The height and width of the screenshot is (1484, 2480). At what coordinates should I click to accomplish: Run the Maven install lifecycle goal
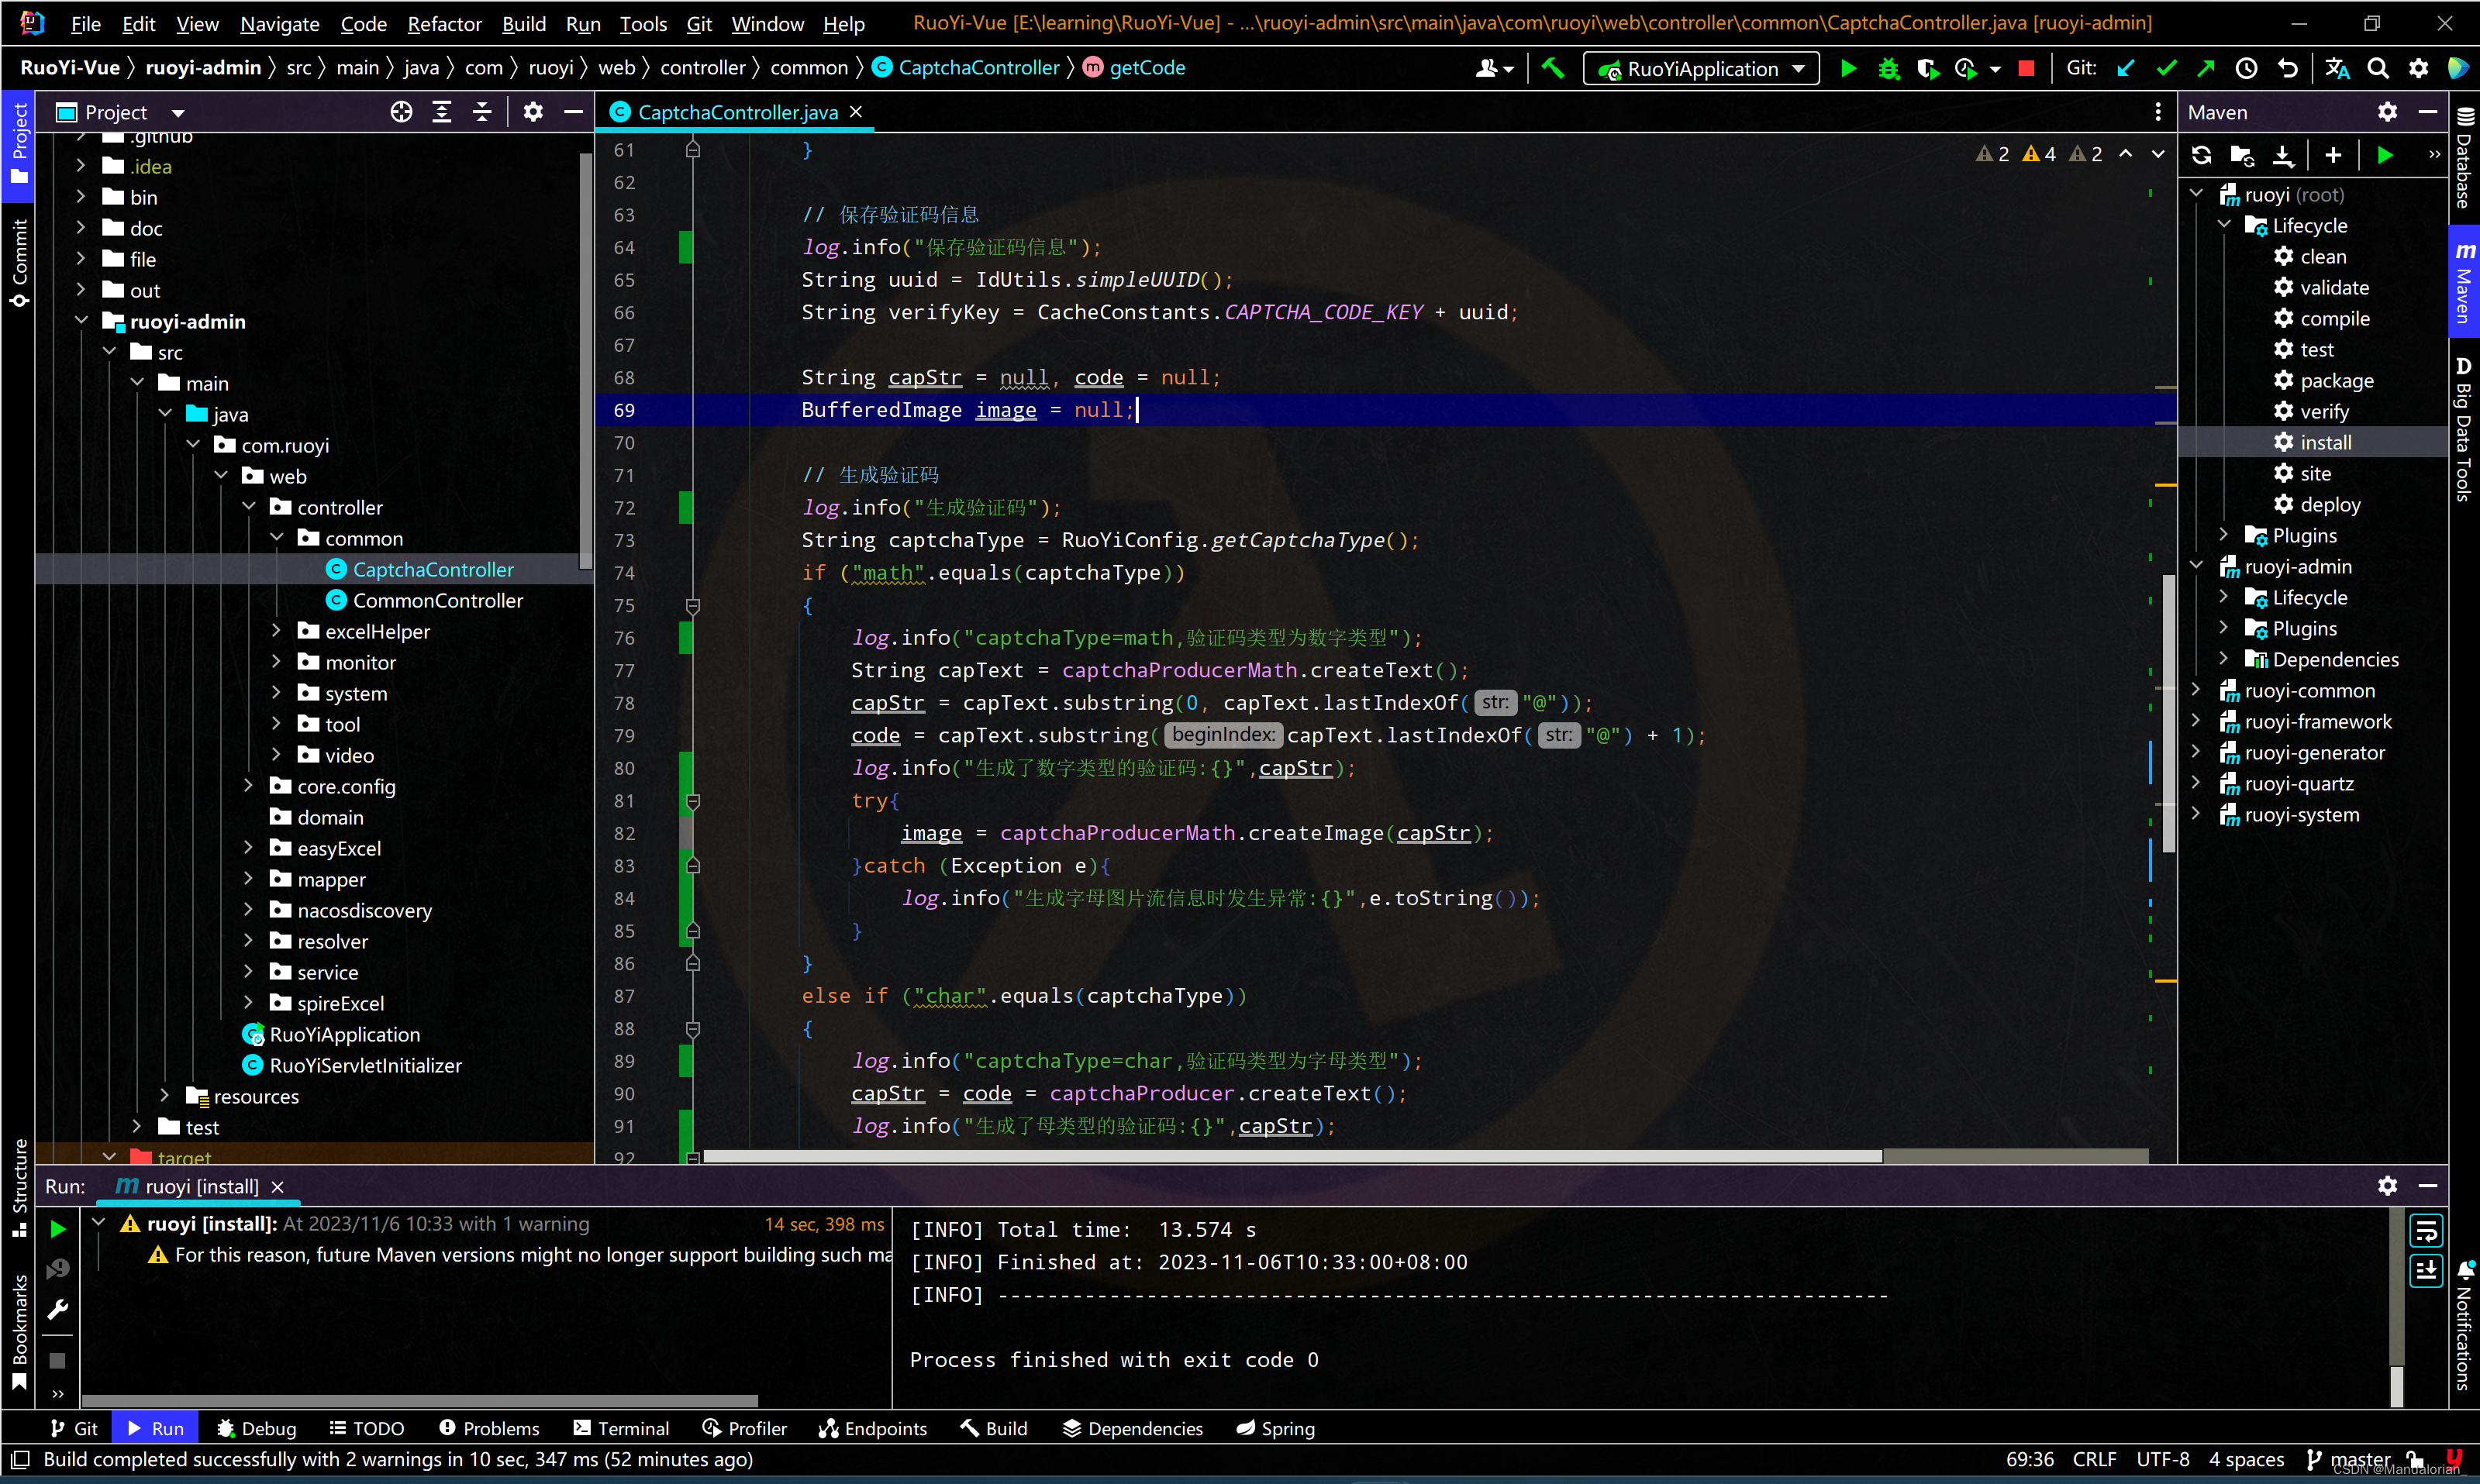2325,442
